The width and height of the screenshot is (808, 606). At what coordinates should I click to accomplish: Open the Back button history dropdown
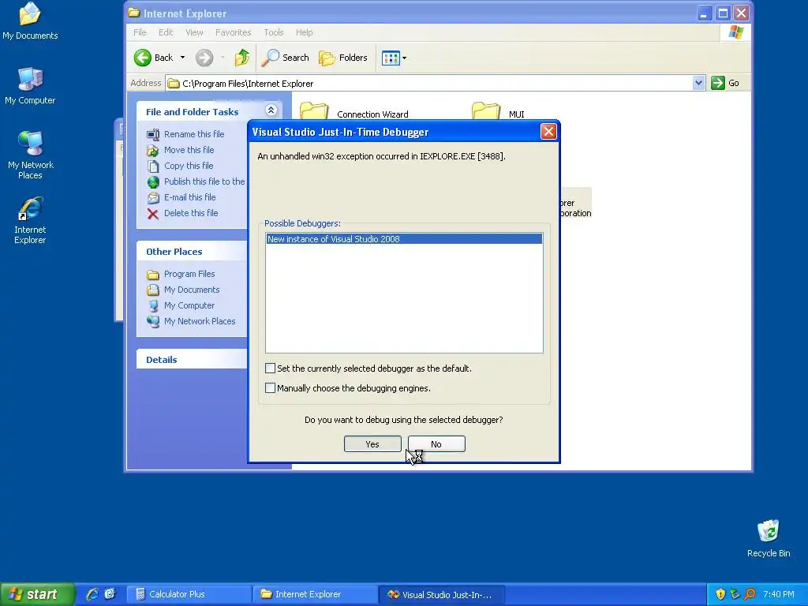click(x=182, y=58)
